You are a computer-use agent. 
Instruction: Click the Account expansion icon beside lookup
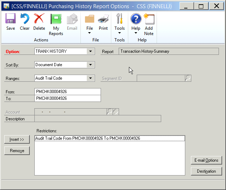coord(116,112)
